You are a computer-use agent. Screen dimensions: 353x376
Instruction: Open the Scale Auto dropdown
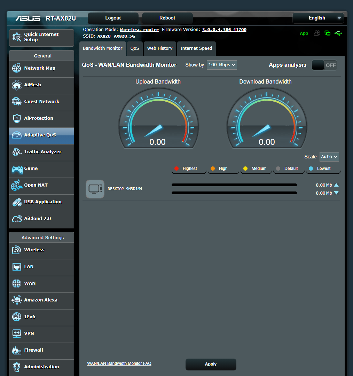pyautogui.click(x=329, y=157)
